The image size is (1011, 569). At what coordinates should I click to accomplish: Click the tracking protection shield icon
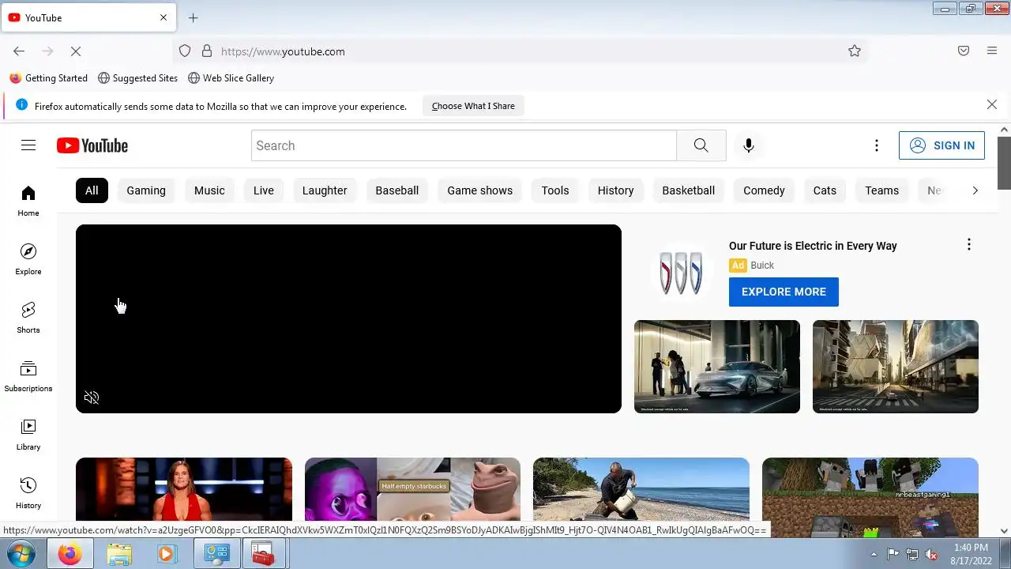point(185,51)
